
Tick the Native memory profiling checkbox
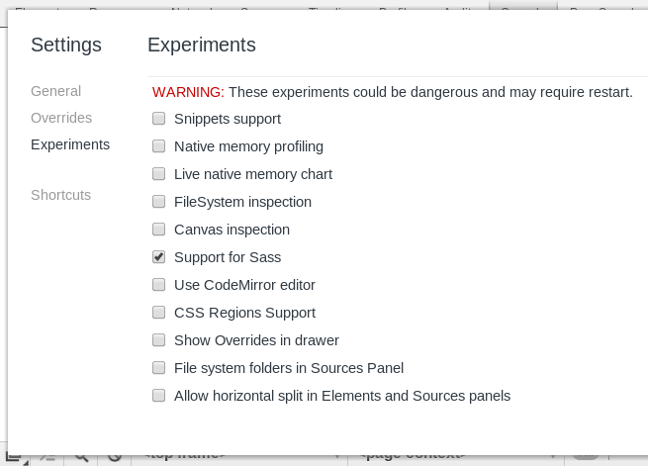(x=158, y=146)
